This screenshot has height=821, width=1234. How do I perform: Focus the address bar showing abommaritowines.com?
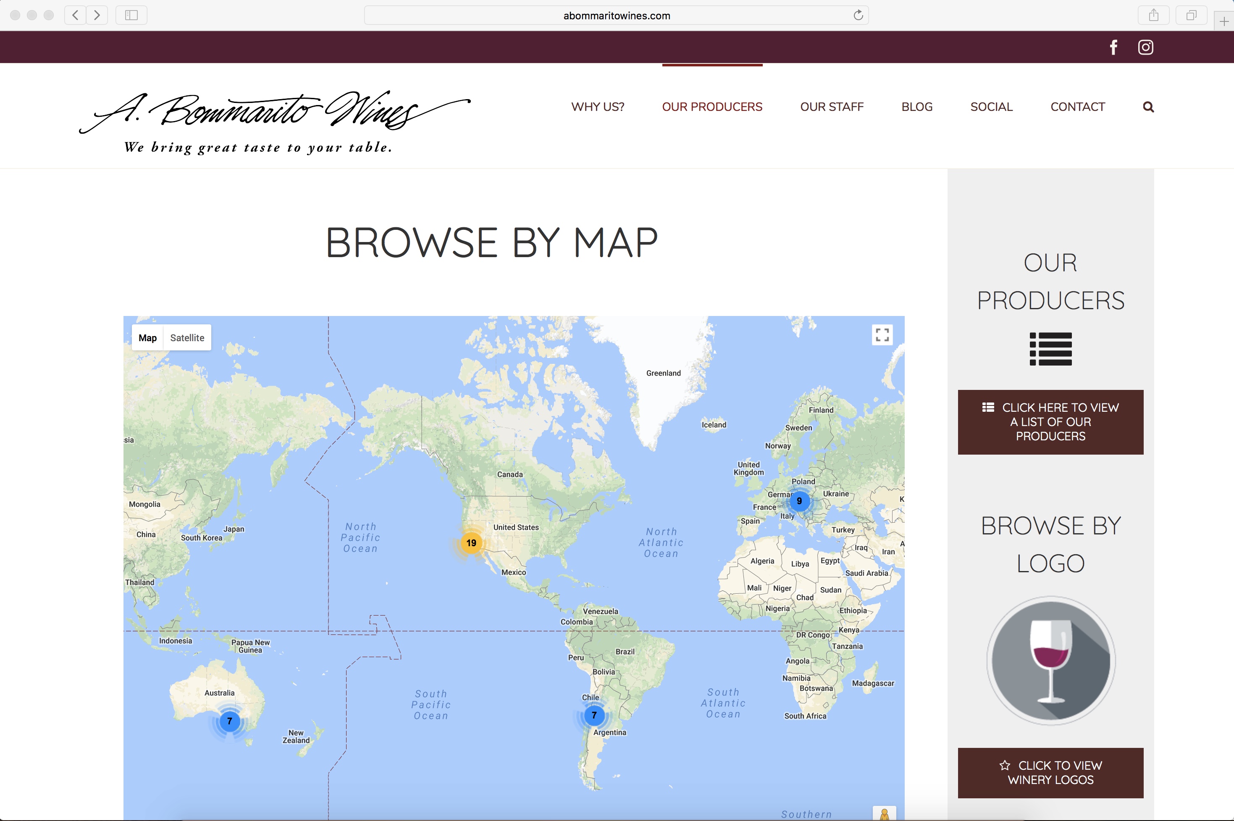click(617, 15)
